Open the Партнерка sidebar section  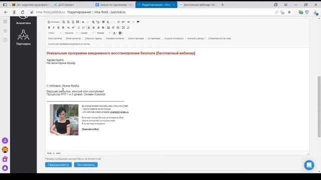tap(24, 37)
